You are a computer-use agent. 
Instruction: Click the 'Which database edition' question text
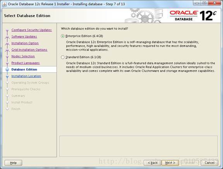tap(94, 29)
